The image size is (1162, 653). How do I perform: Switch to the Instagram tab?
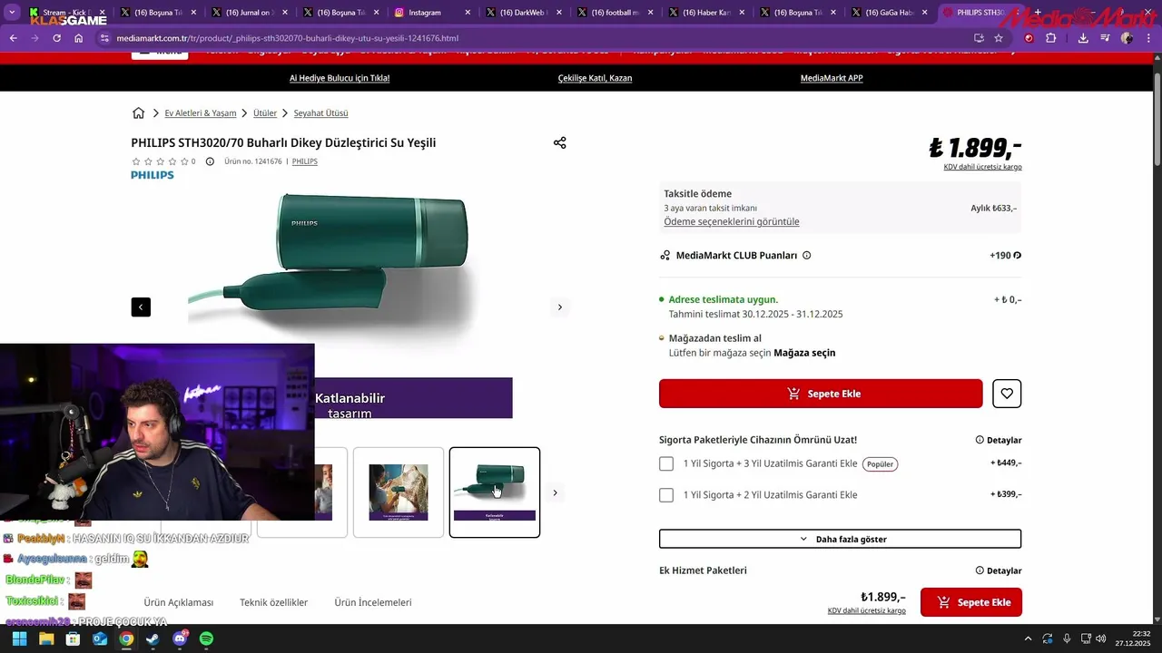(x=434, y=13)
